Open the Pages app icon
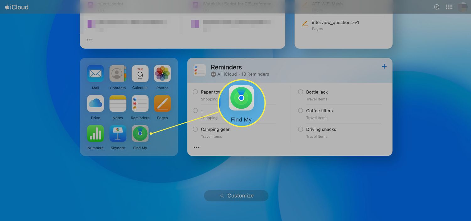The width and height of the screenshot is (471, 221). (162, 104)
